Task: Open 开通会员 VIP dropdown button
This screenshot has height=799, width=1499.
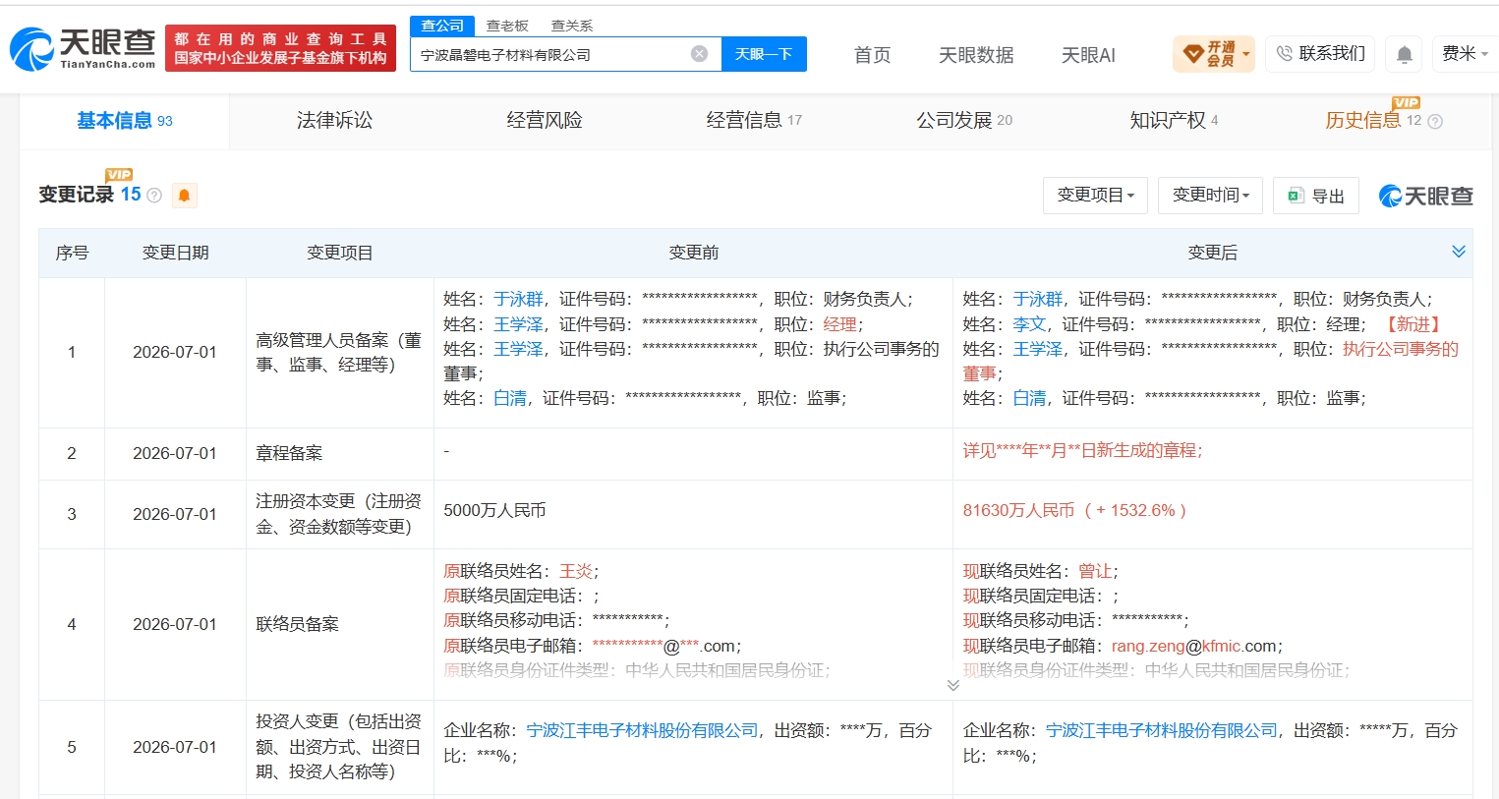Action: (1214, 54)
